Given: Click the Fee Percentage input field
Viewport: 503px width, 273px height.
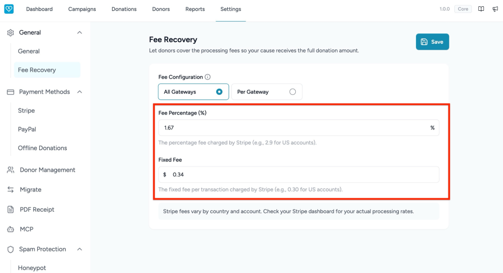Looking at the screenshot, I should (x=299, y=128).
